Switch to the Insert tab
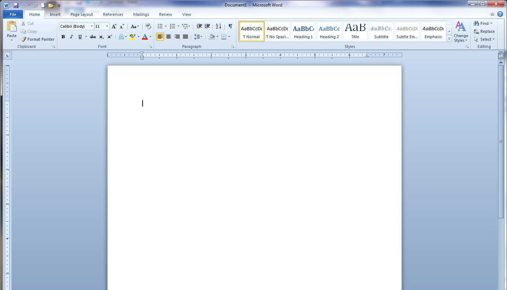 coord(55,14)
